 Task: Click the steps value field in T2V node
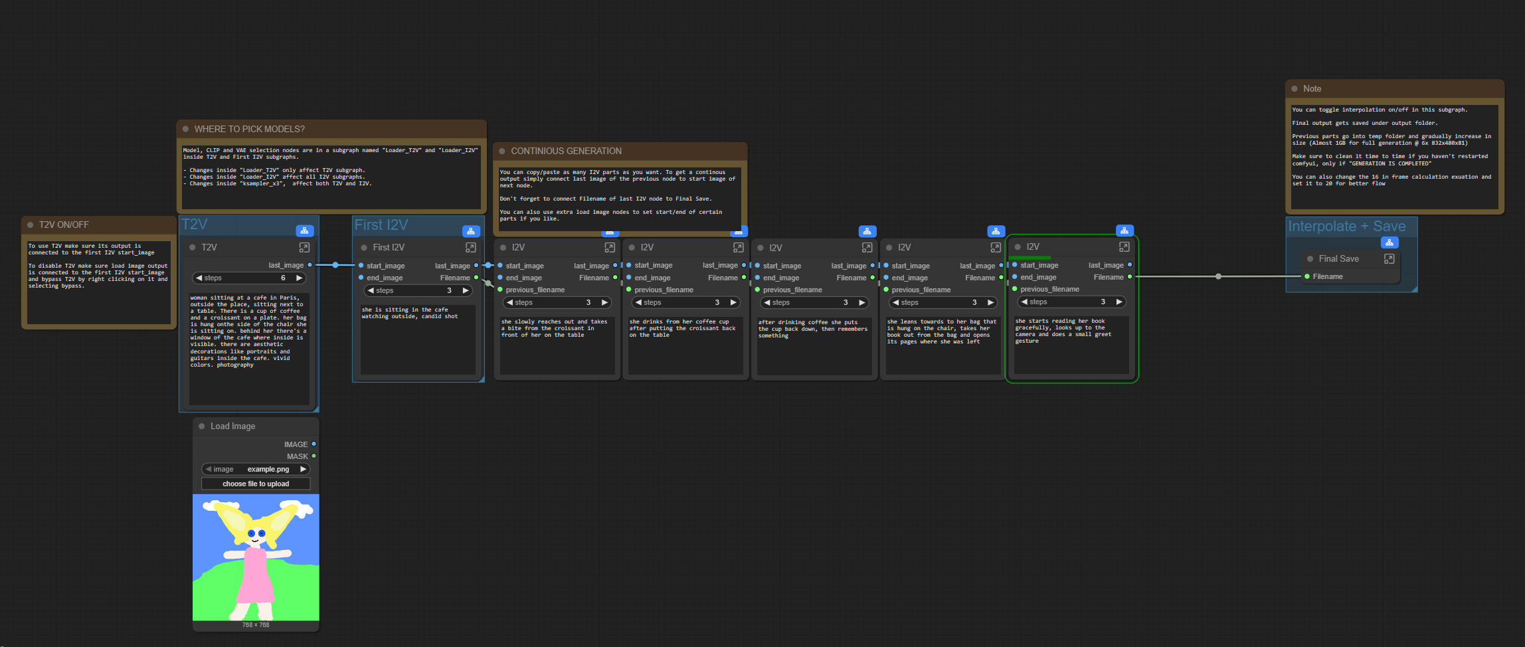point(249,278)
